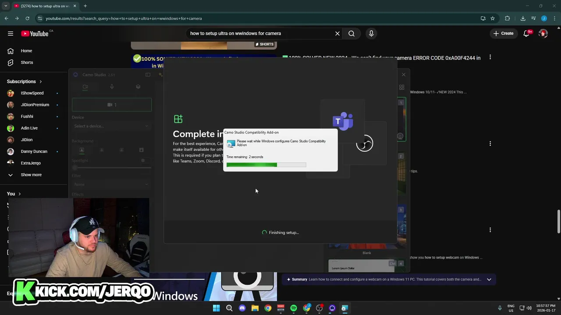Click the add-on installer progress bar
Viewport: 561px width, 315px height.
click(266, 165)
